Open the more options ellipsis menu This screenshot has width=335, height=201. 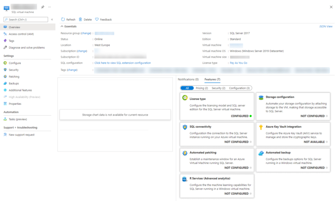pos(49,7)
